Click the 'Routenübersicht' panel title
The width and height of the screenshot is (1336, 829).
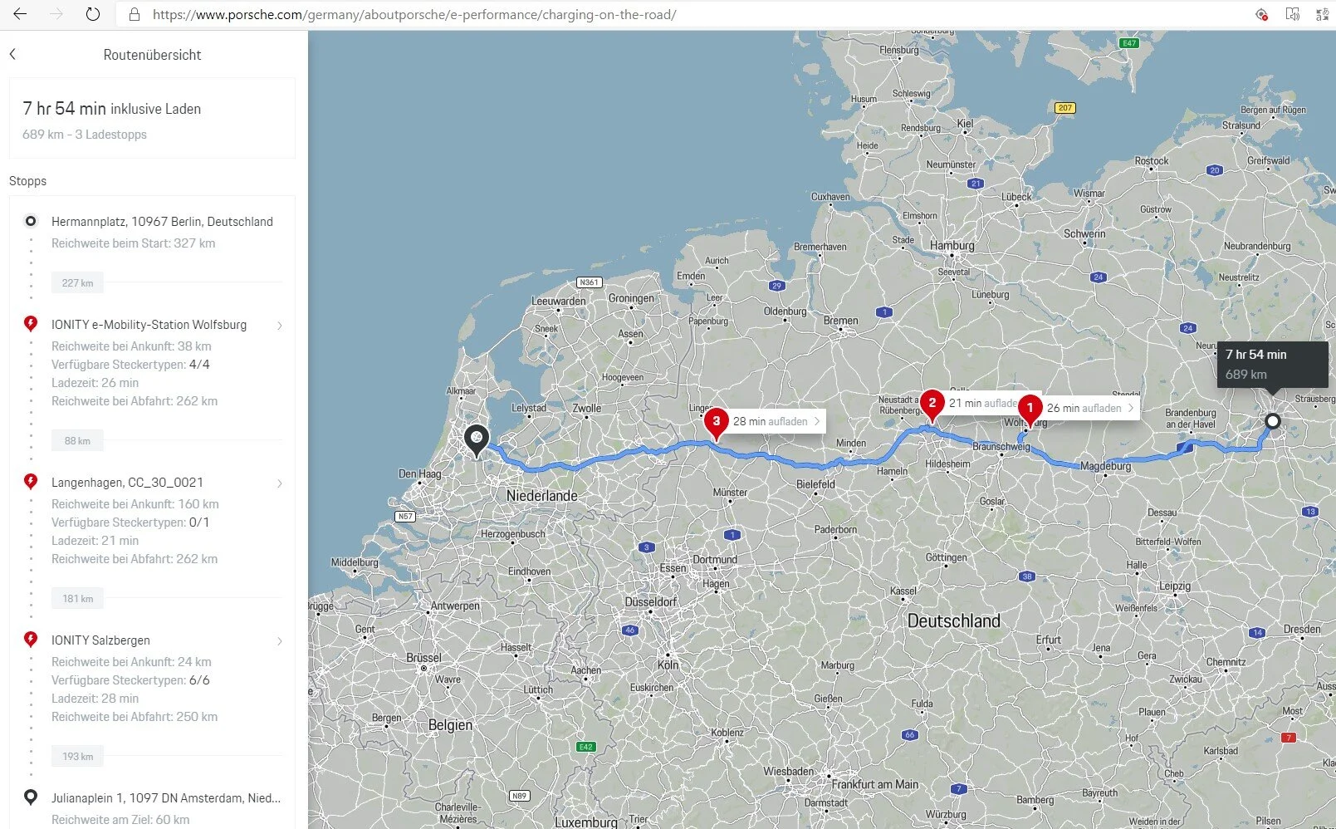click(152, 55)
